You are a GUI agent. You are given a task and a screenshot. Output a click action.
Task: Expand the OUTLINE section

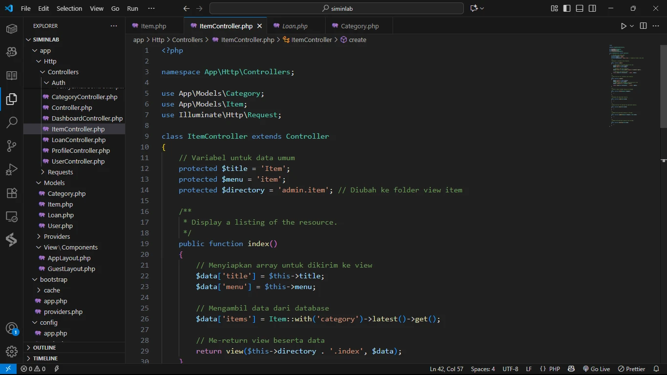pyautogui.click(x=44, y=348)
